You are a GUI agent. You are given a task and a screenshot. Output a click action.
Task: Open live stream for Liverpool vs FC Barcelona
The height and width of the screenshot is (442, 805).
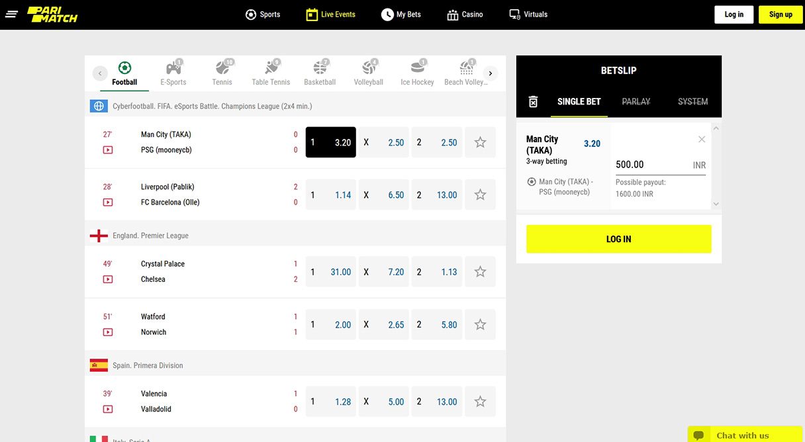[x=108, y=202]
